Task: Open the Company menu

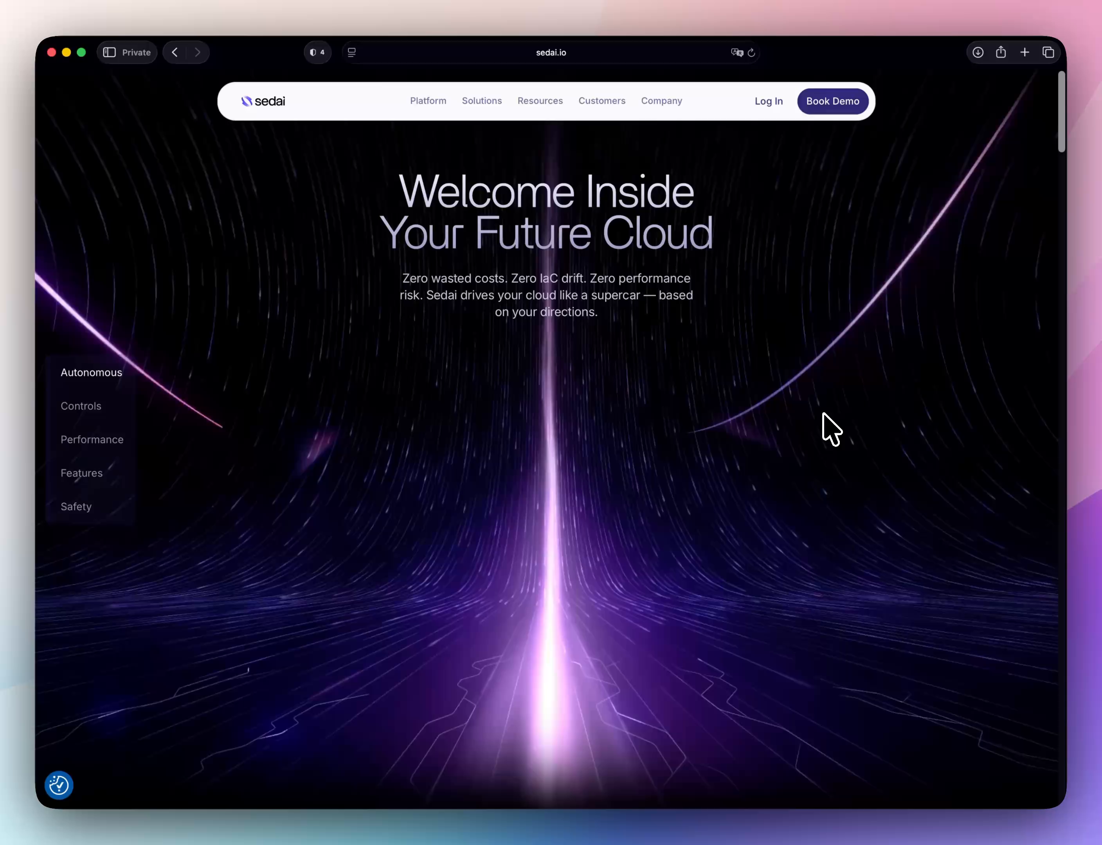Action: pyautogui.click(x=661, y=101)
